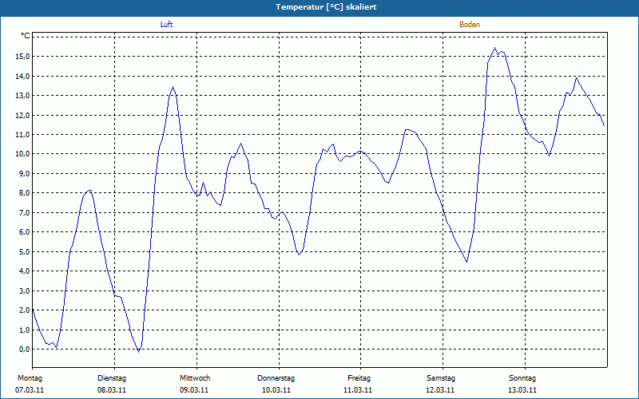Click the 15,0 y-axis value

pyautogui.click(x=22, y=57)
